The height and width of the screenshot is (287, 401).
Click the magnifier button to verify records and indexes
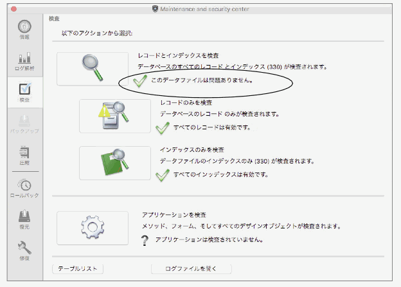tap(92, 68)
